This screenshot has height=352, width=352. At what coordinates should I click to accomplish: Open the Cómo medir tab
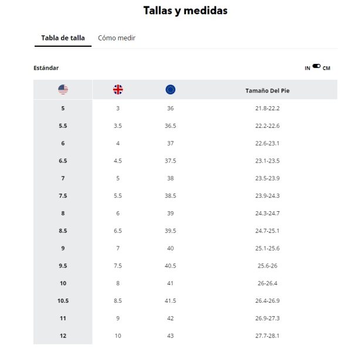coord(117,38)
